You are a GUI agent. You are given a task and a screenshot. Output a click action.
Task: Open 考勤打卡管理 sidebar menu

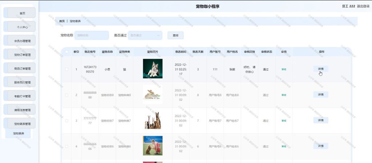pos(20,96)
